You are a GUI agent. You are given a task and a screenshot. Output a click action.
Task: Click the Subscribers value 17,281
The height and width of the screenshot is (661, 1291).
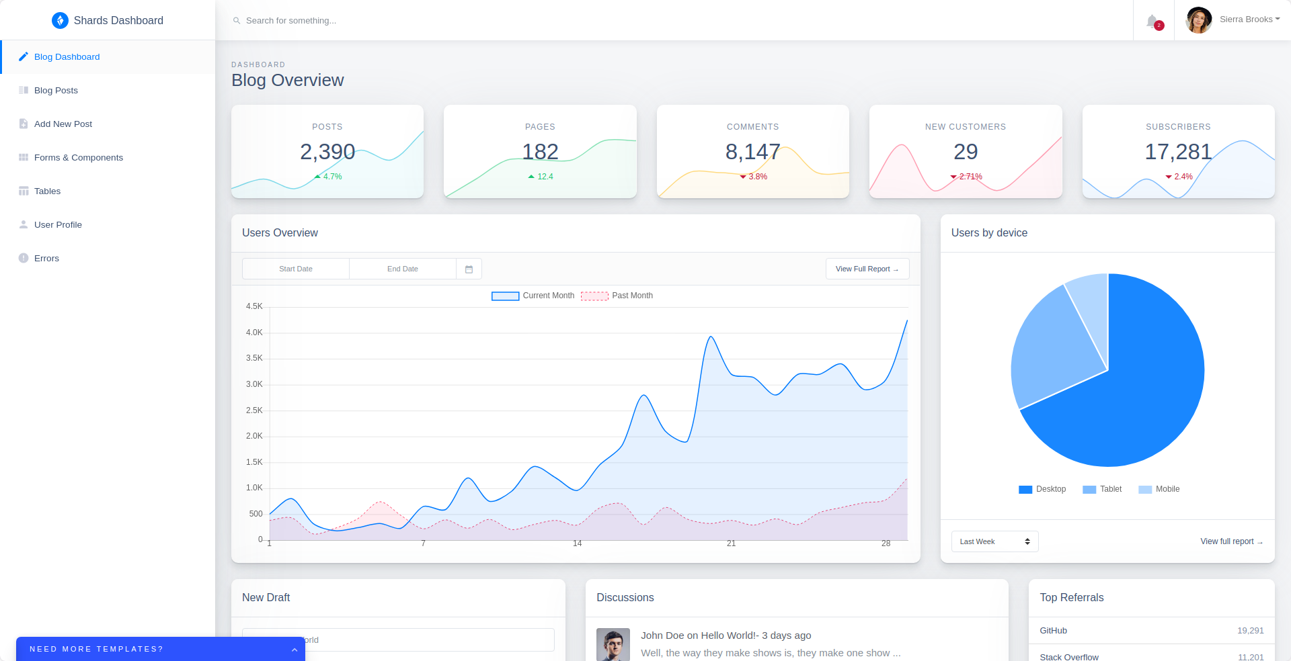1178,152
